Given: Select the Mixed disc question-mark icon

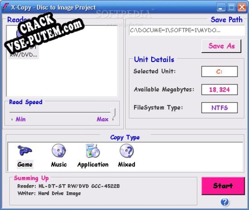Looking at the screenshot, I should [x=127, y=150].
